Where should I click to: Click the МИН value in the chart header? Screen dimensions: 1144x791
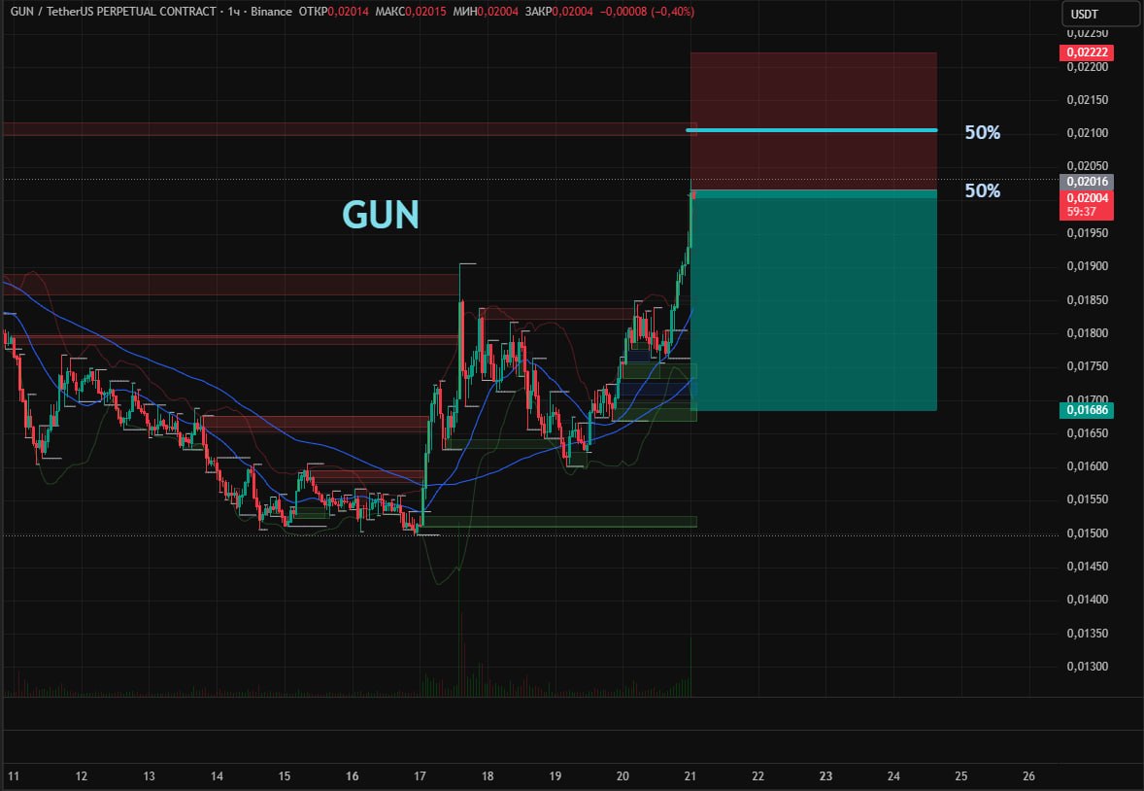coord(498,12)
